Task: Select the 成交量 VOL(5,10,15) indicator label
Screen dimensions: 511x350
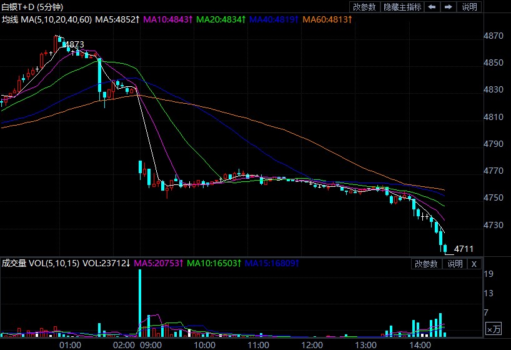Action: tap(40, 264)
